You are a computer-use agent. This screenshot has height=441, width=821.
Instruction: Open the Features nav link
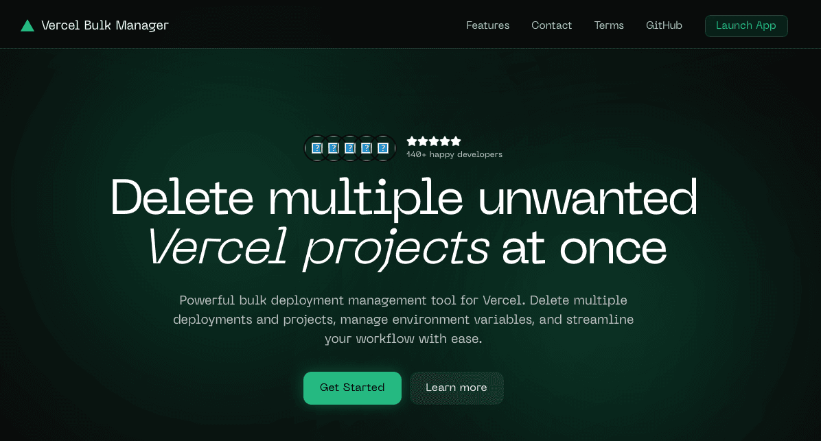[x=487, y=25]
